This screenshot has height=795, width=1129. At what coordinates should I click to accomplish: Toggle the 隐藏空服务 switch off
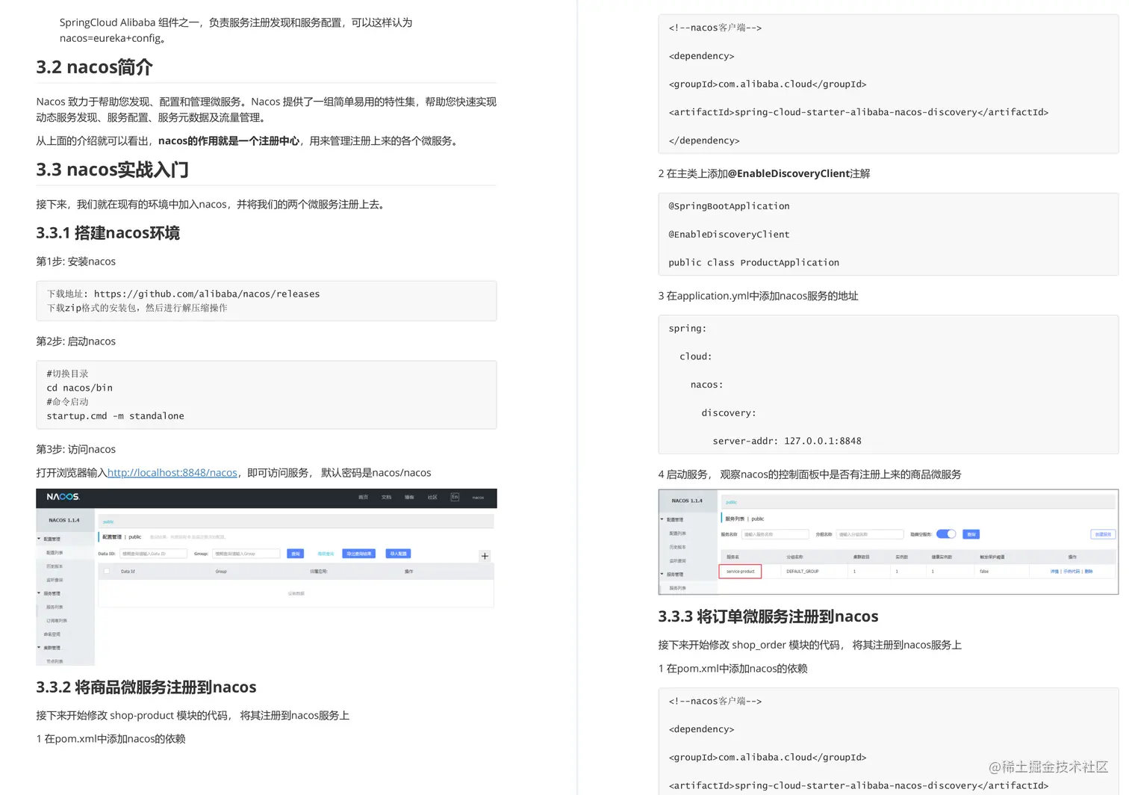[x=946, y=534]
